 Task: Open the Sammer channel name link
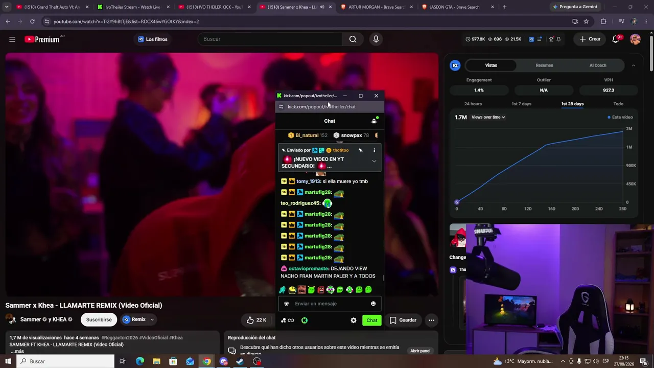click(31, 319)
